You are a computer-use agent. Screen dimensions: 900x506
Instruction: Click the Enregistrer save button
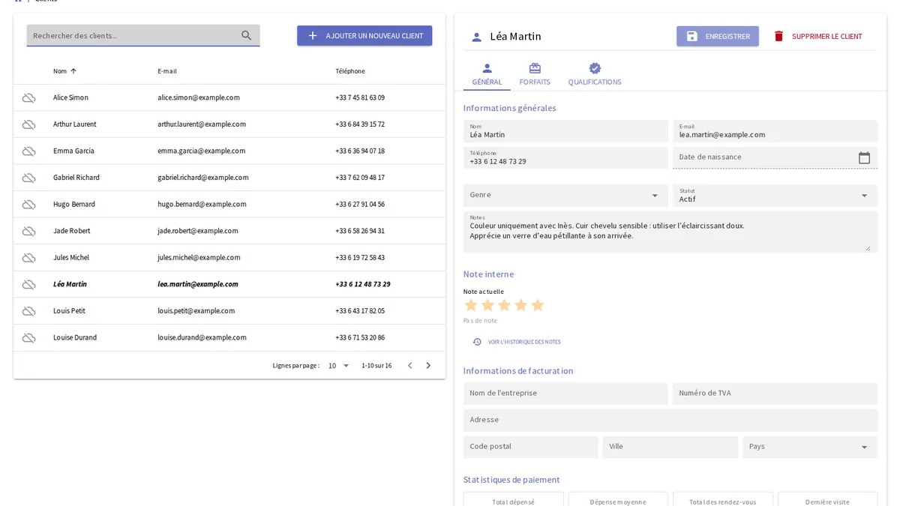point(718,36)
